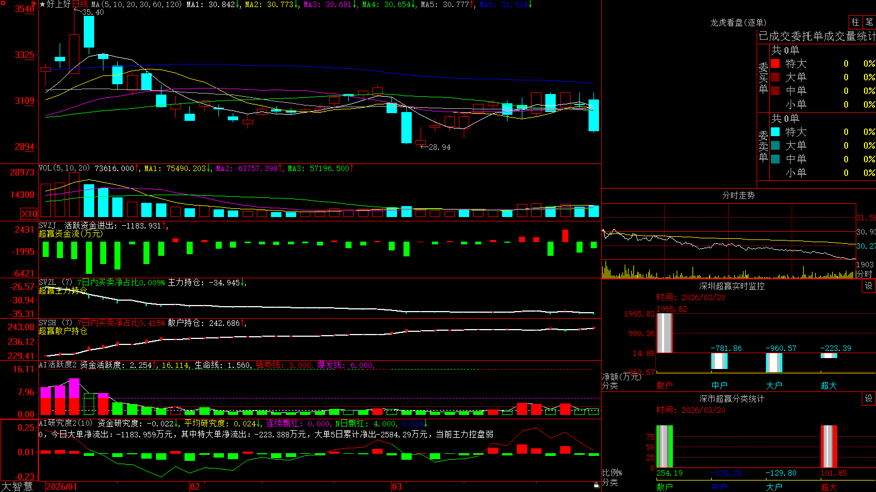Click the 已成交委托单成交量统计 header

[x=817, y=36]
